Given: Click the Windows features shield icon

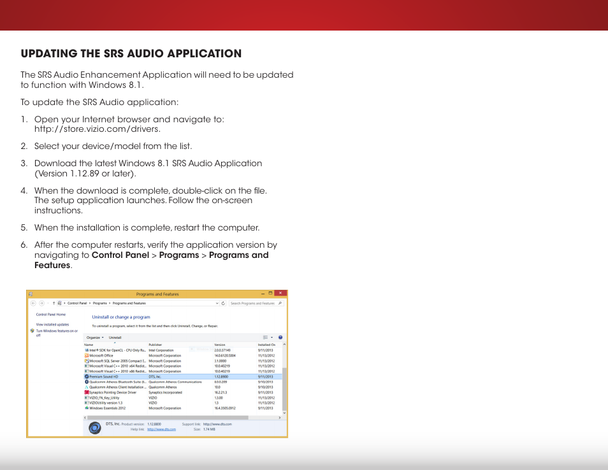Looking at the screenshot, I should pos(32,331).
